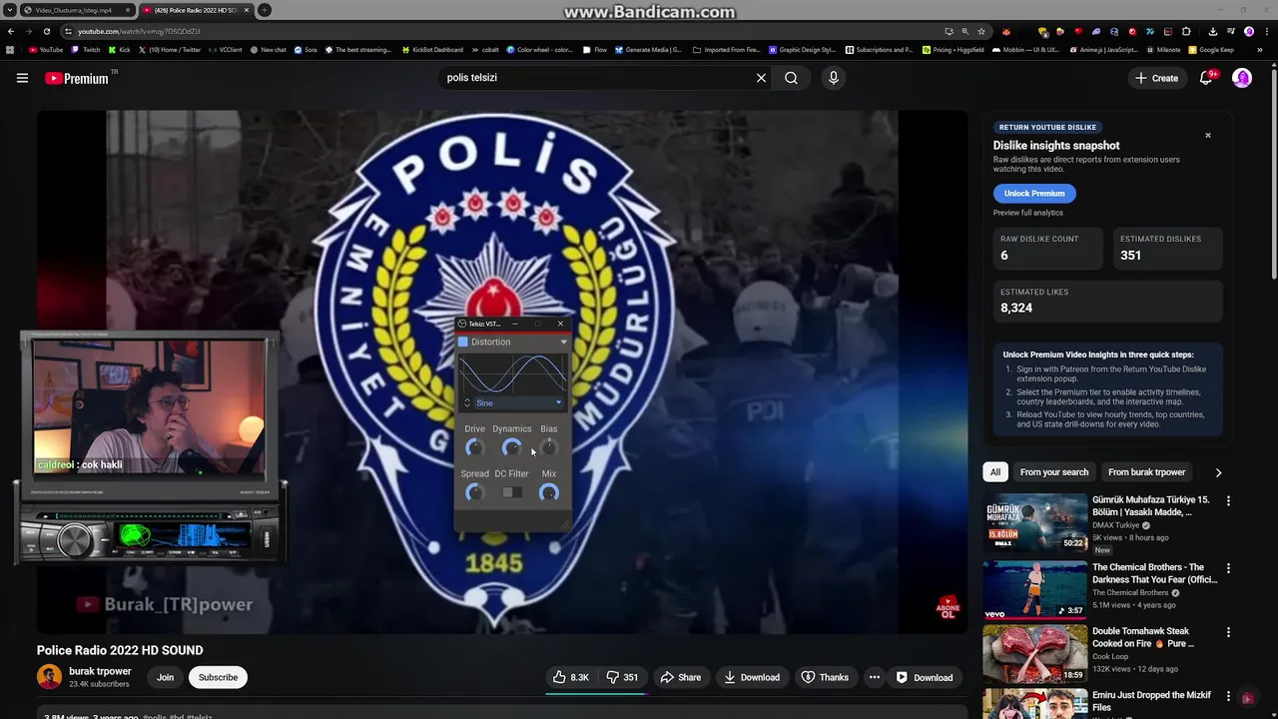Open the YouTube hamburger guide menu
1278x719 pixels.
click(x=22, y=78)
